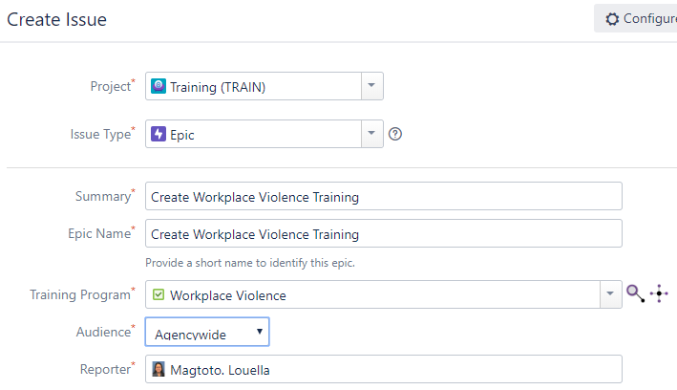Click the Configure gear icon

click(612, 18)
